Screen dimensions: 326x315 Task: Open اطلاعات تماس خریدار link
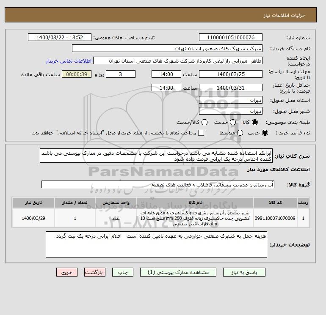tap(69, 61)
